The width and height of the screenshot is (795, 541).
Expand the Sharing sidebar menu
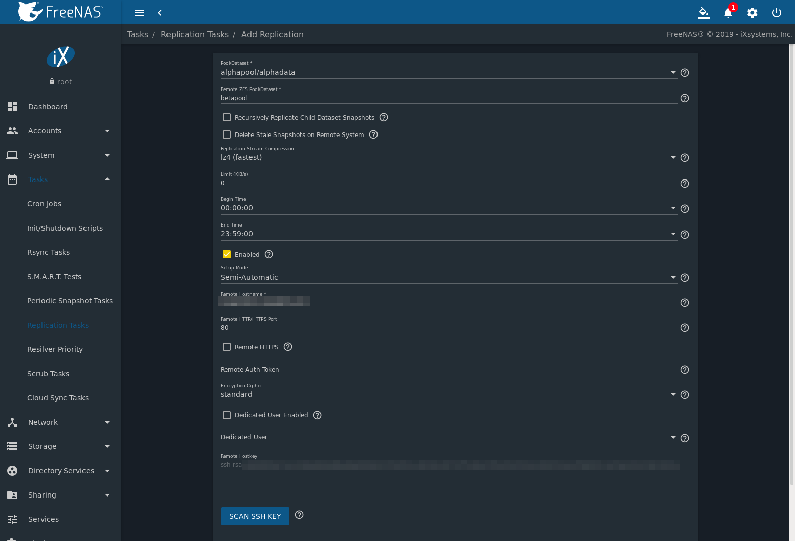coord(61,495)
